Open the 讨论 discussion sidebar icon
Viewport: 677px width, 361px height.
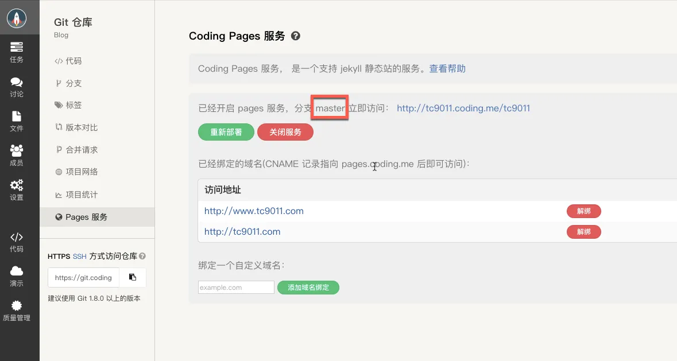click(x=17, y=87)
